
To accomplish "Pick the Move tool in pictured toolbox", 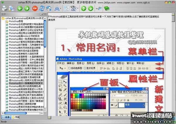I will (x=65, y=82).
